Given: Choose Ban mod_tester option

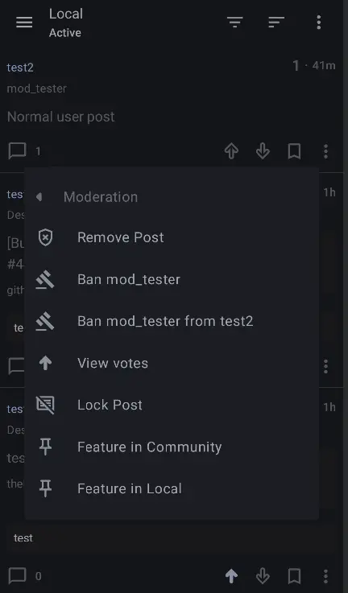Looking at the screenshot, I should [x=172, y=279].
